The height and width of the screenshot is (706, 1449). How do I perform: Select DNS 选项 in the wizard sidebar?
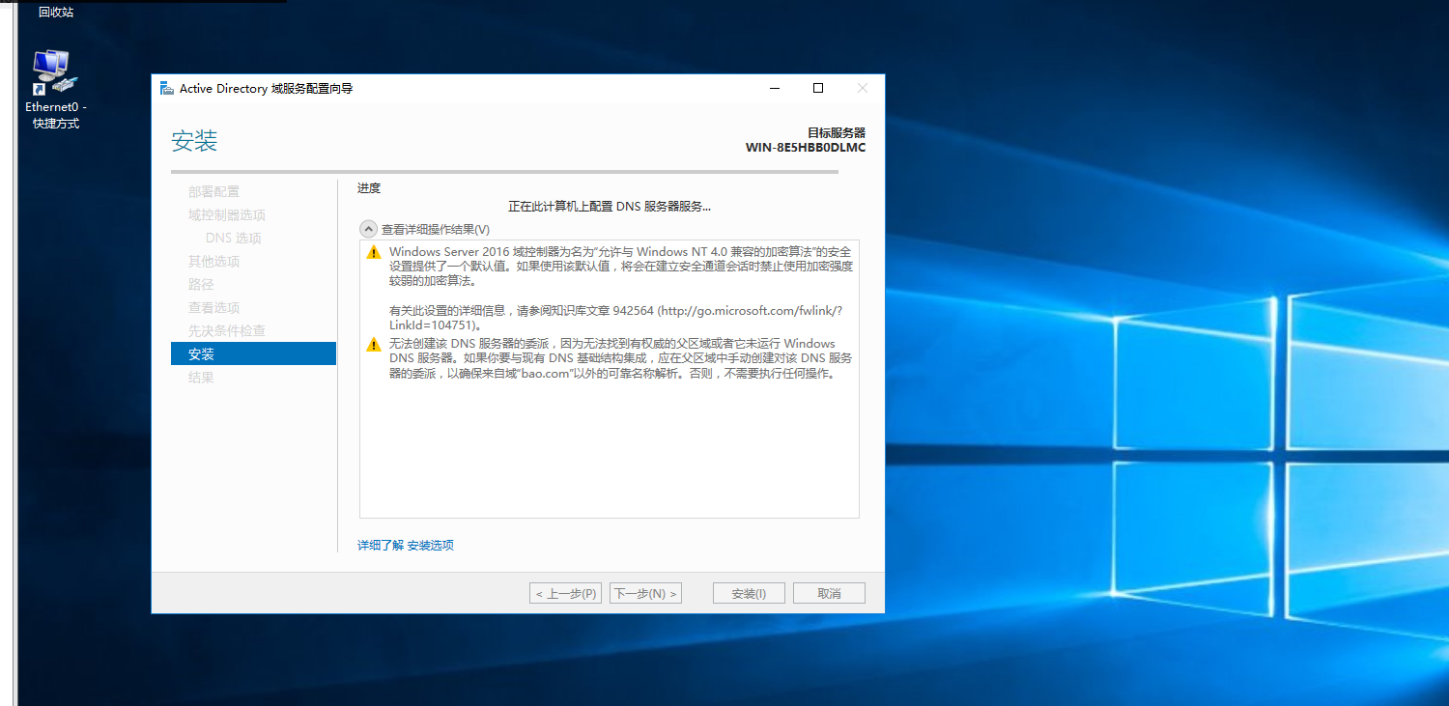pyautogui.click(x=234, y=238)
